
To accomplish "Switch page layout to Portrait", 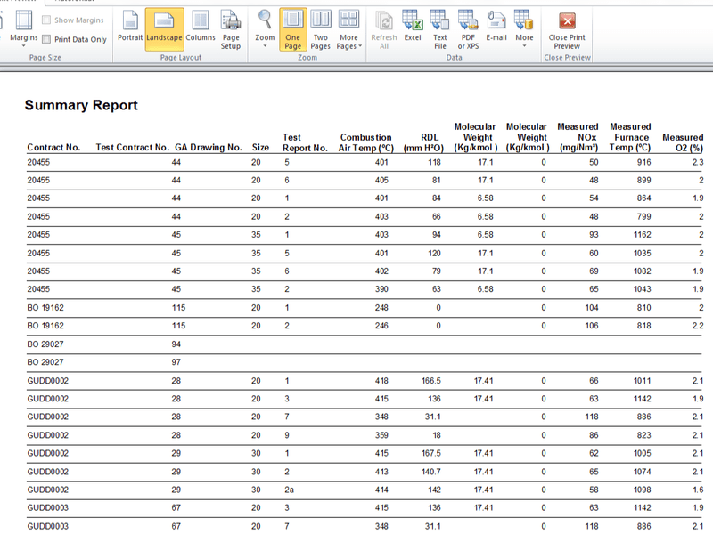I will click(x=130, y=28).
